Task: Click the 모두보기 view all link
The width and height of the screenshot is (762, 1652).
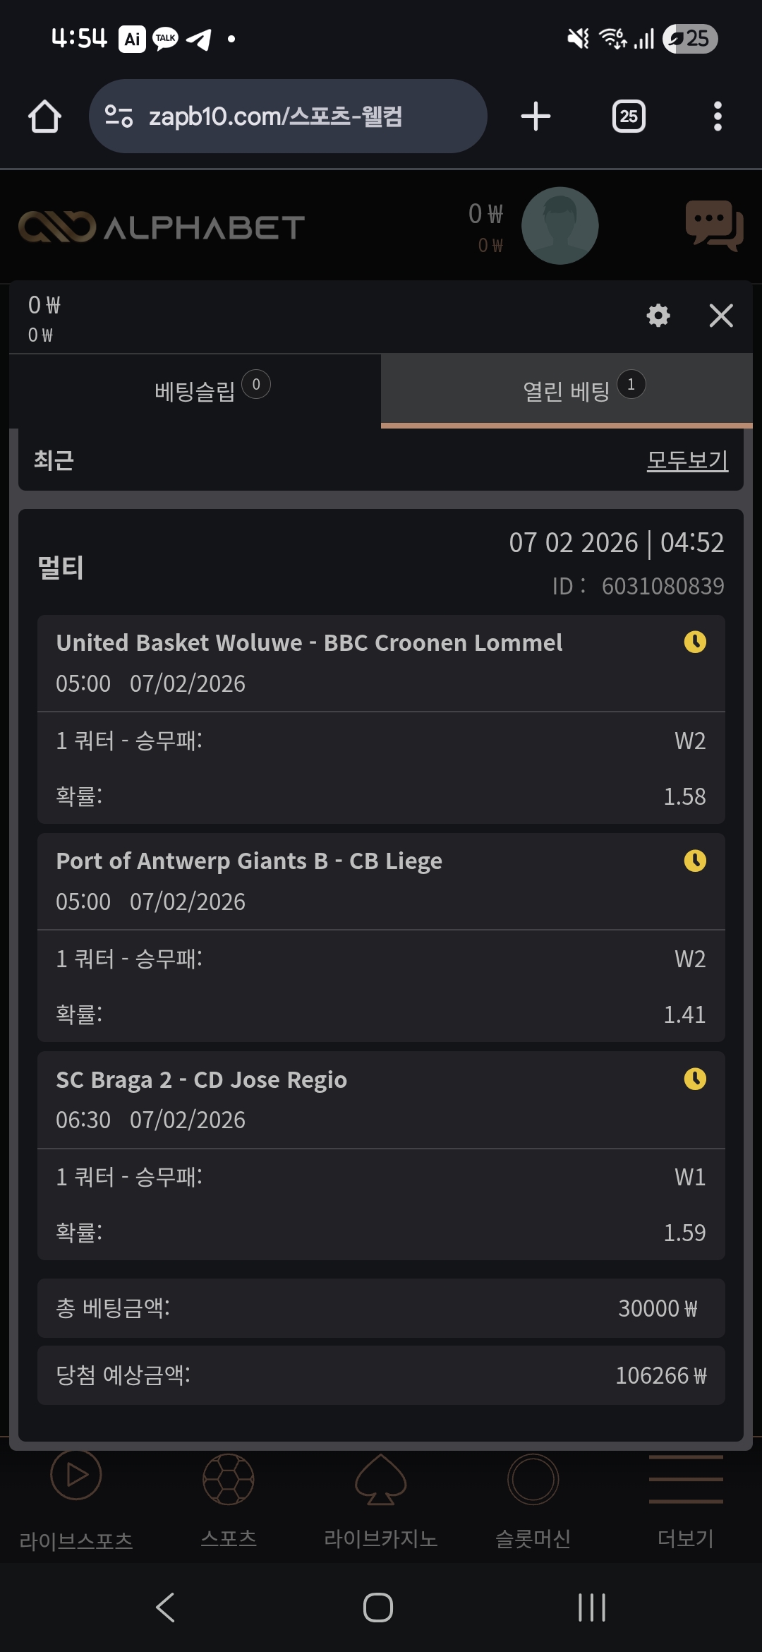Action: click(x=687, y=461)
